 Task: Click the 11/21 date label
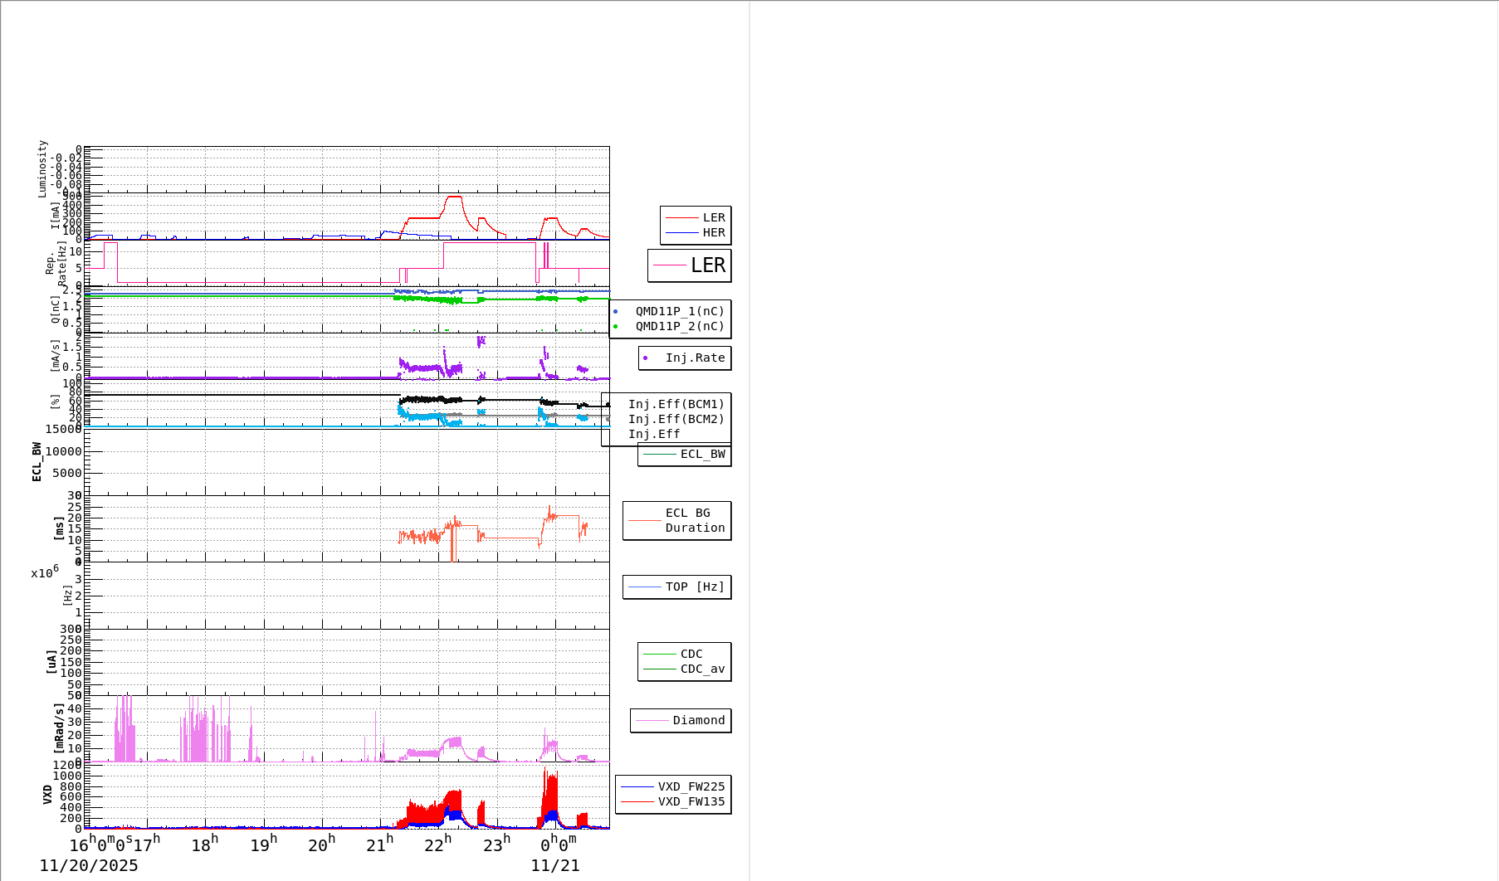(555, 866)
